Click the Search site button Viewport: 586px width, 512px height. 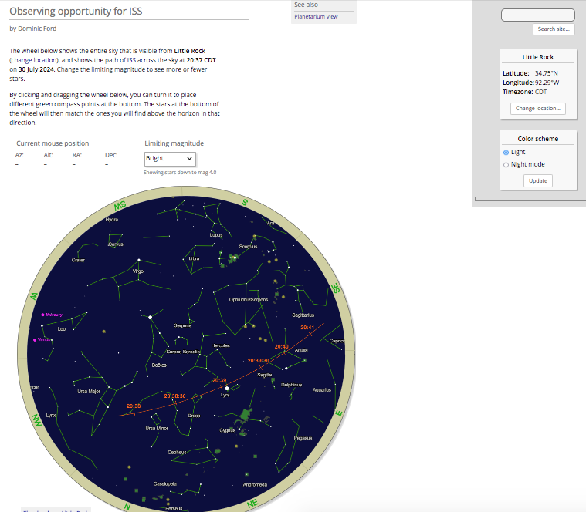point(554,29)
